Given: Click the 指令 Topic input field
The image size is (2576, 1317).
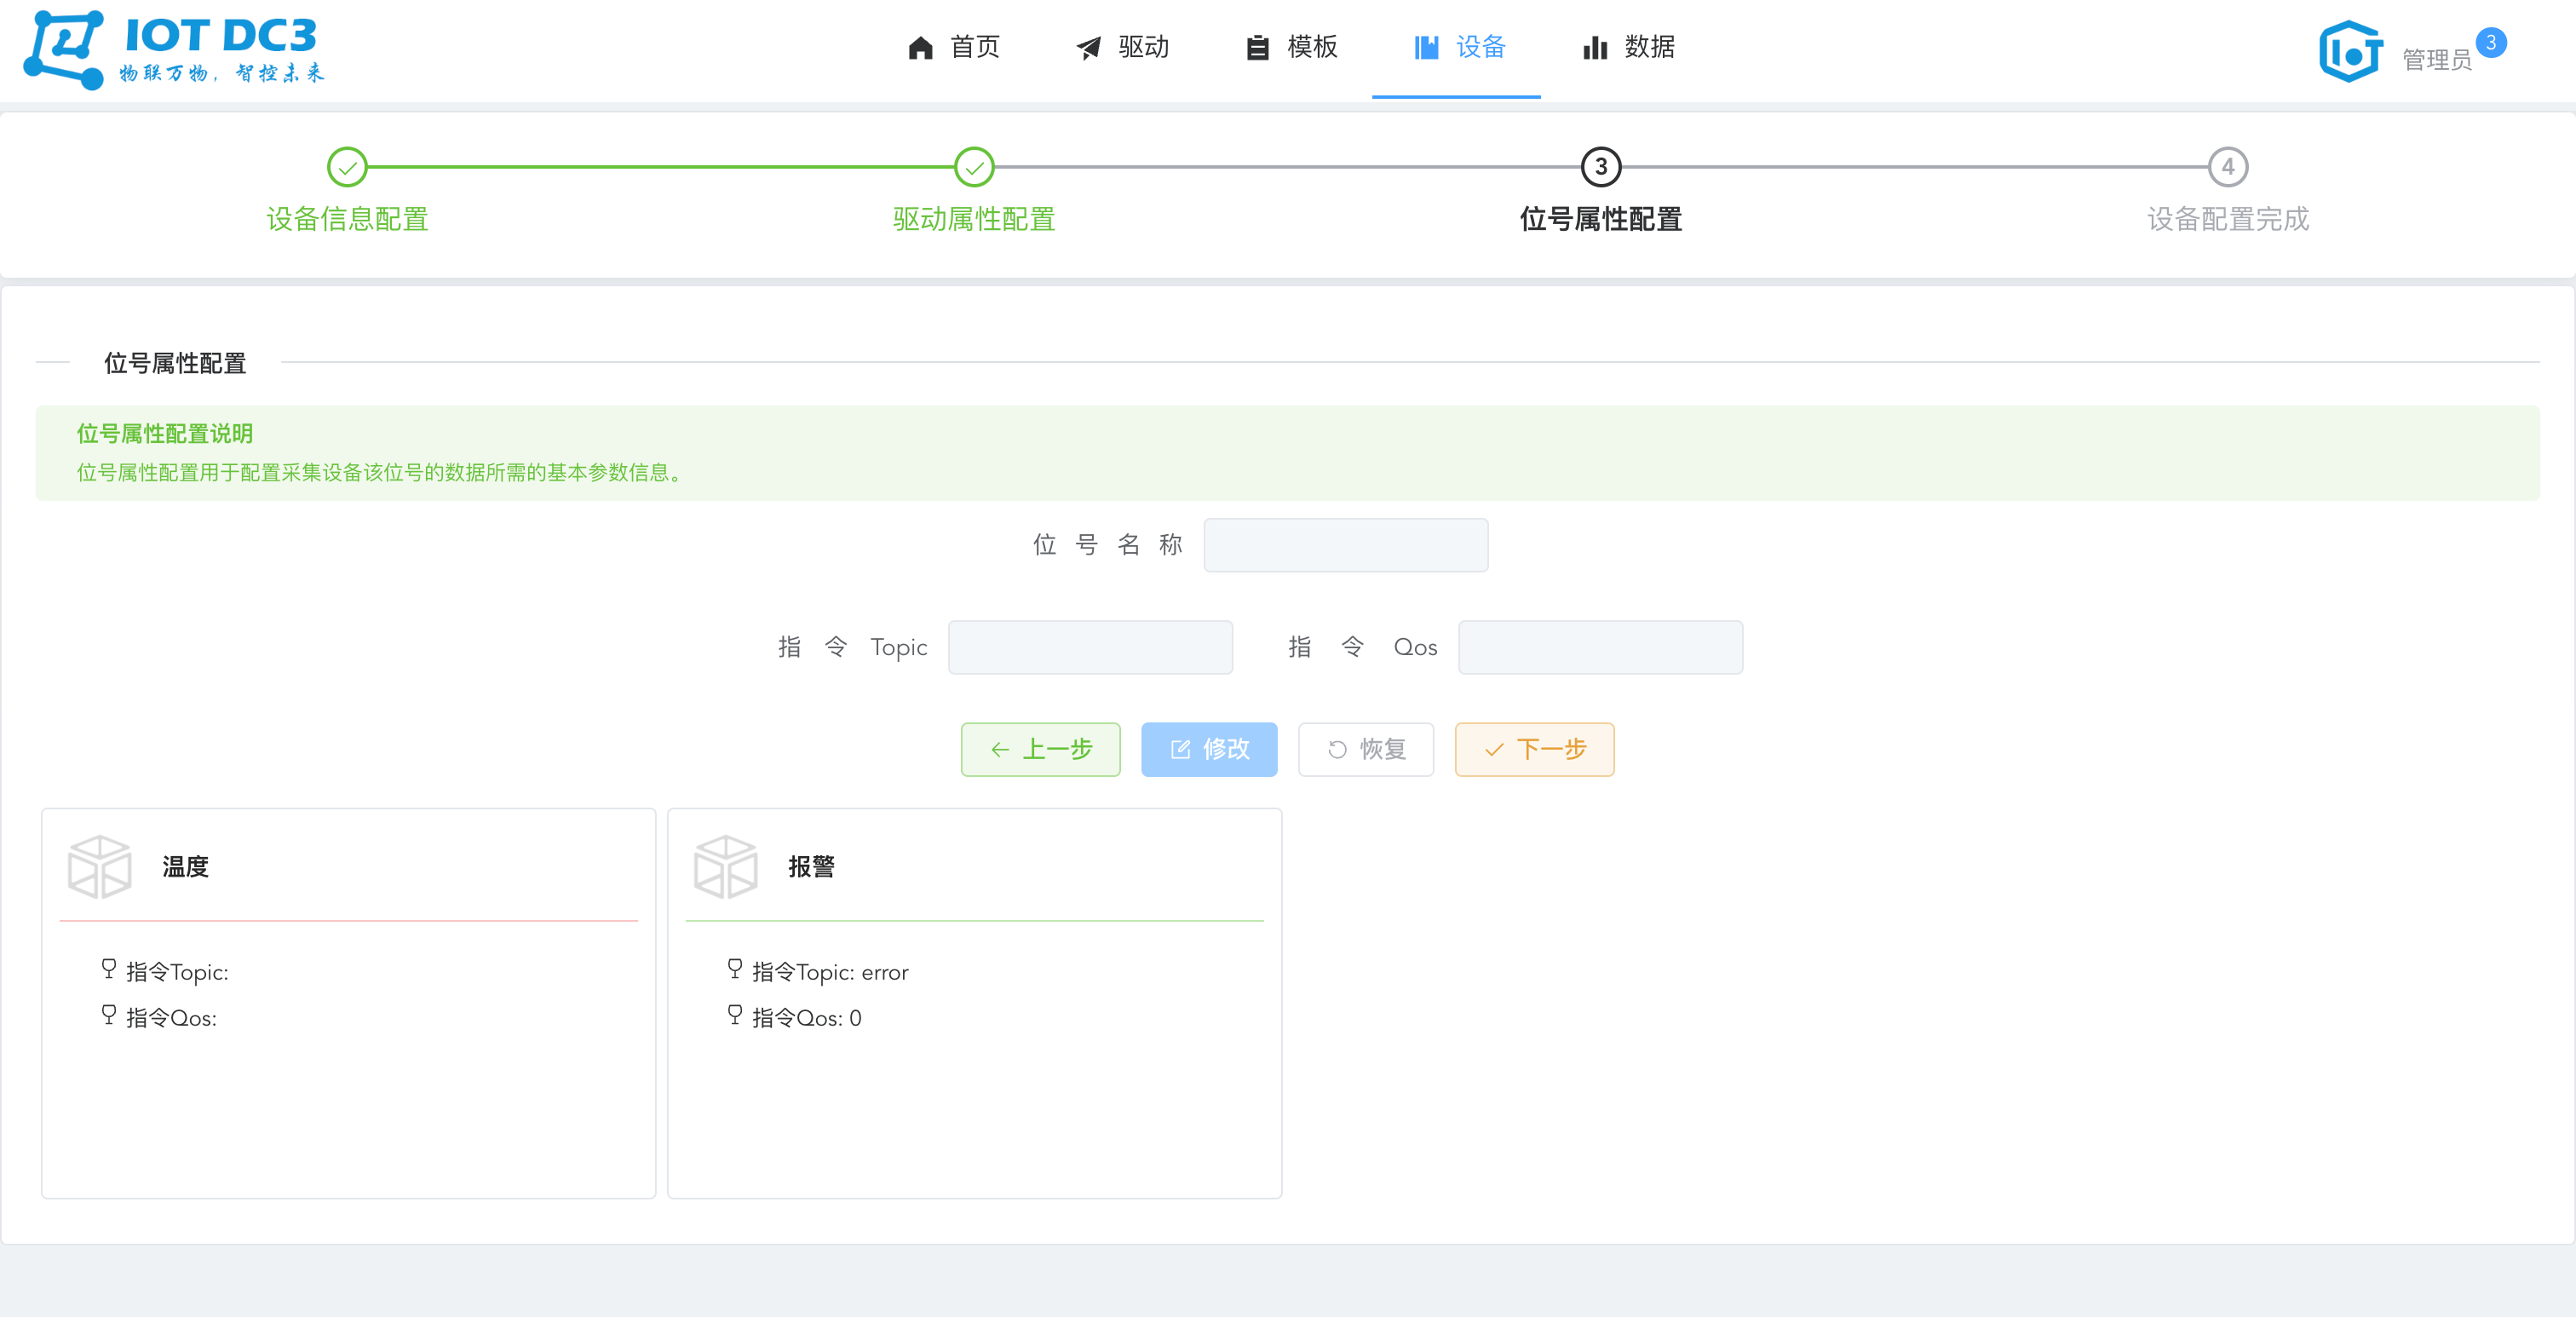Looking at the screenshot, I should pyautogui.click(x=1090, y=647).
